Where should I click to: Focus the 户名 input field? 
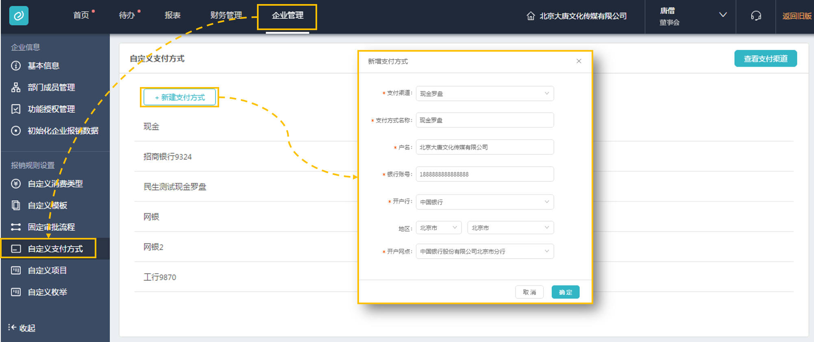click(485, 147)
